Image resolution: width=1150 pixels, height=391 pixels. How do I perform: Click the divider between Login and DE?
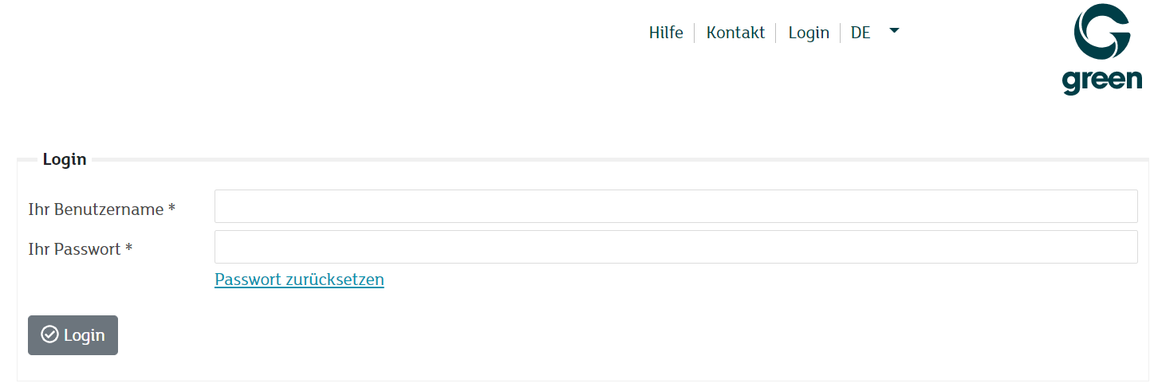841,33
